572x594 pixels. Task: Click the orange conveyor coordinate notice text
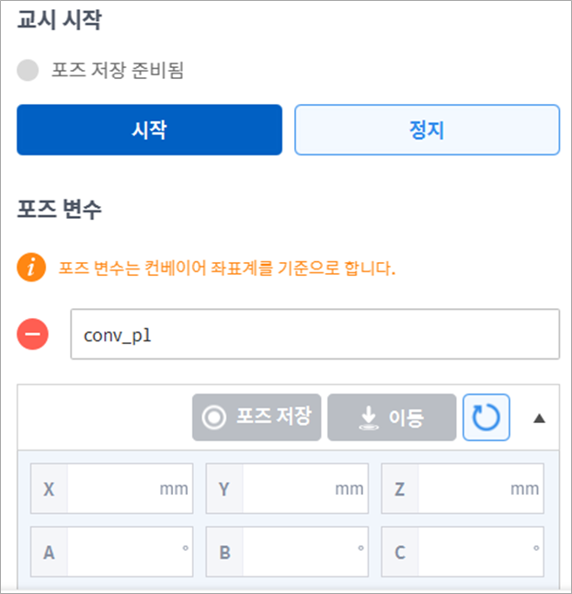[x=227, y=269]
